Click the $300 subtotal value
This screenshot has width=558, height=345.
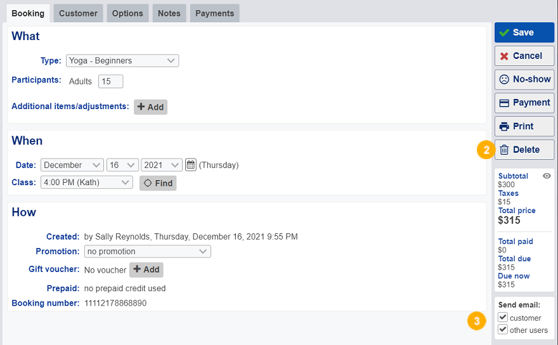click(506, 185)
